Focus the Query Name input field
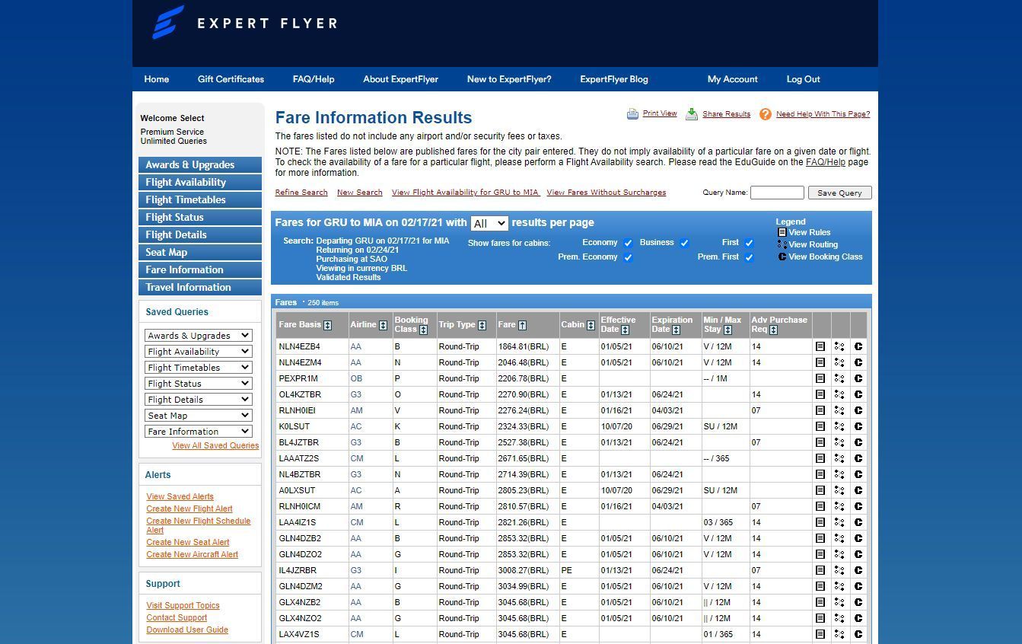1022x644 pixels. tap(777, 193)
